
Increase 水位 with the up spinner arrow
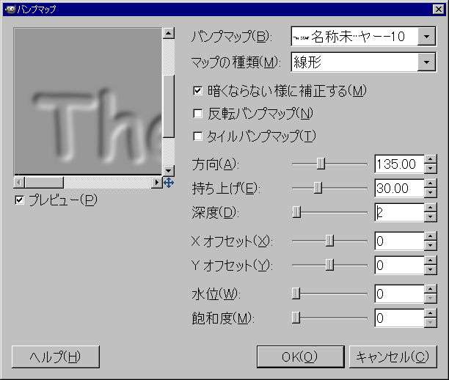[431, 288]
